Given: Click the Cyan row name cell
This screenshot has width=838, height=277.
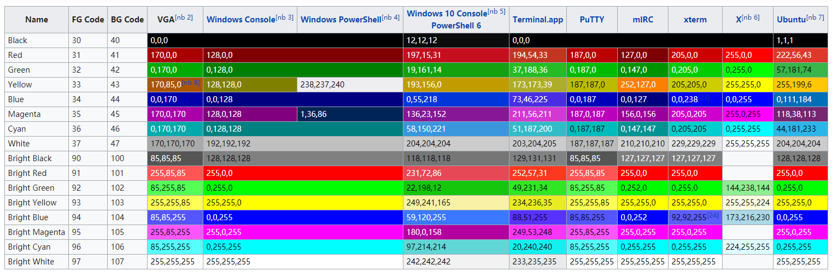Looking at the screenshot, I should tap(37, 129).
